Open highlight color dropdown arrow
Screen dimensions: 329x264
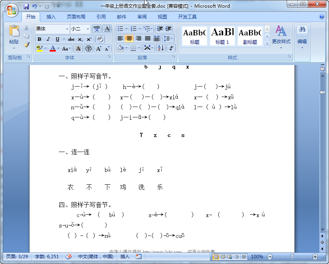(45, 49)
